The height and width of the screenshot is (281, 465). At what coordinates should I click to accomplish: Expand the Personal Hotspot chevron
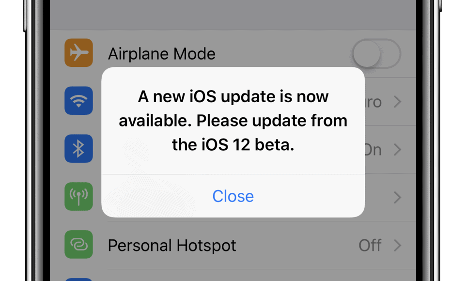pyautogui.click(x=397, y=246)
